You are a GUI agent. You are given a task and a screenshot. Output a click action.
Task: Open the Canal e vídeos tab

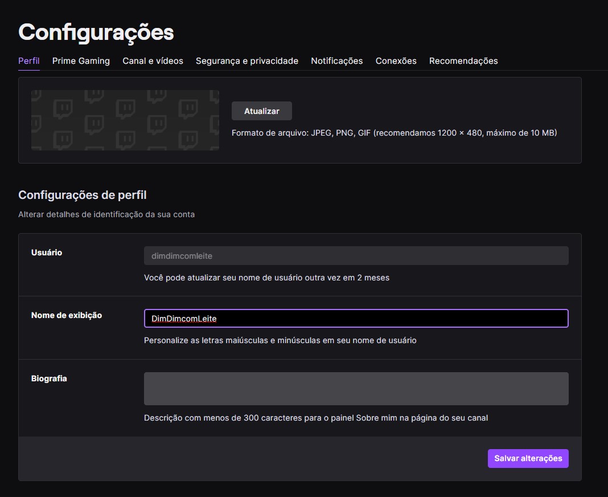[153, 61]
